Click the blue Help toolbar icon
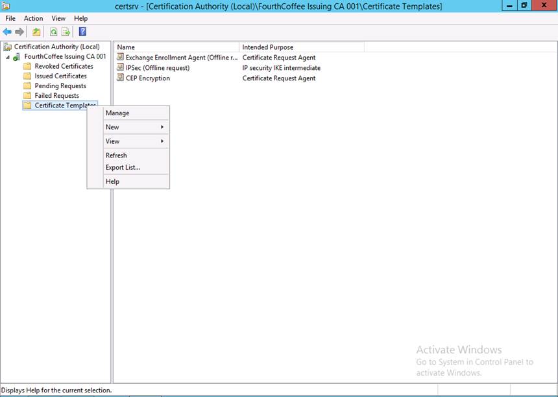The width and height of the screenshot is (558, 397). [82, 32]
